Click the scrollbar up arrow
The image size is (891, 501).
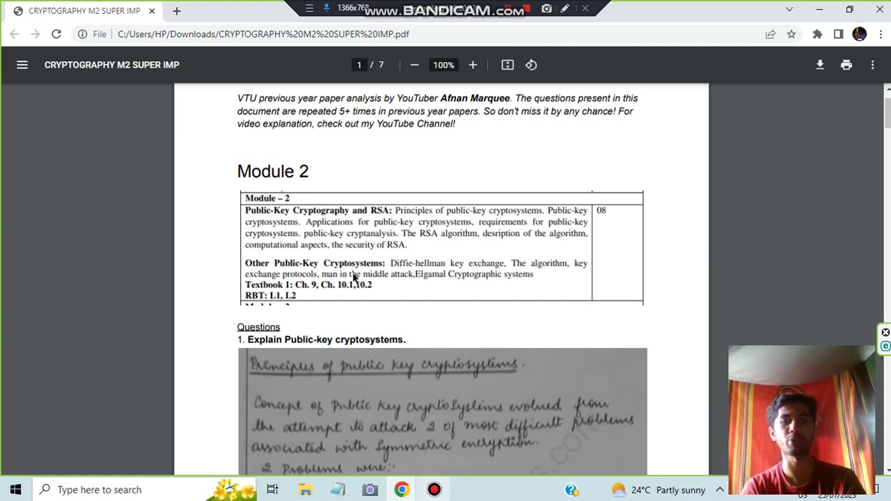click(x=888, y=89)
